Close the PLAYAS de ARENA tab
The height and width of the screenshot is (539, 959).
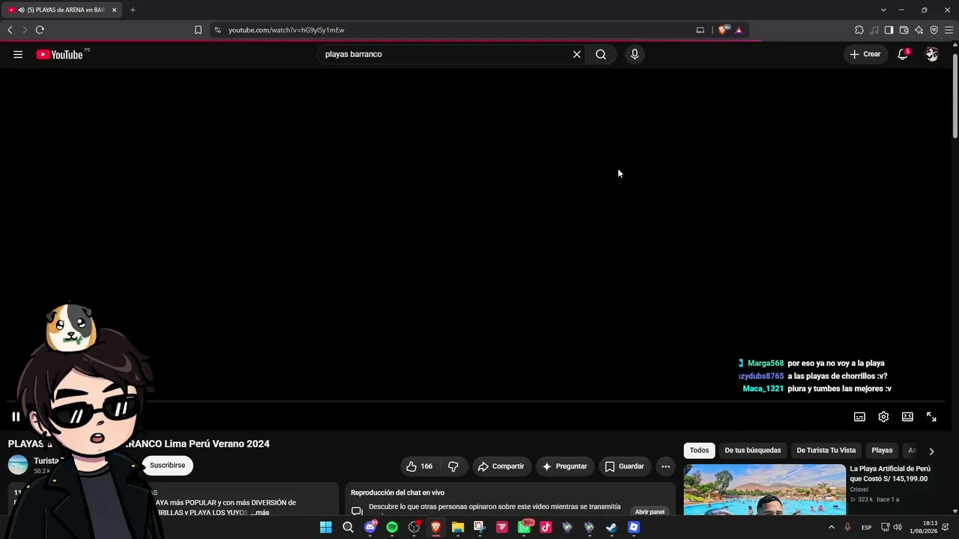click(x=115, y=10)
